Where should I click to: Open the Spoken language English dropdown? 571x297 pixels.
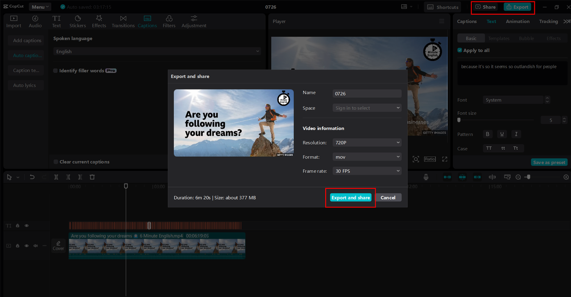tap(157, 51)
